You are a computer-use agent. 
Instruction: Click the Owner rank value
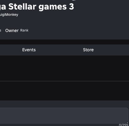(x=12, y=31)
